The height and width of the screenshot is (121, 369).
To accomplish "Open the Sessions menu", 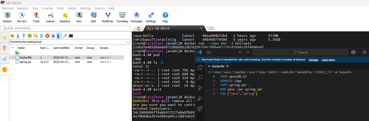I will [23, 8].
